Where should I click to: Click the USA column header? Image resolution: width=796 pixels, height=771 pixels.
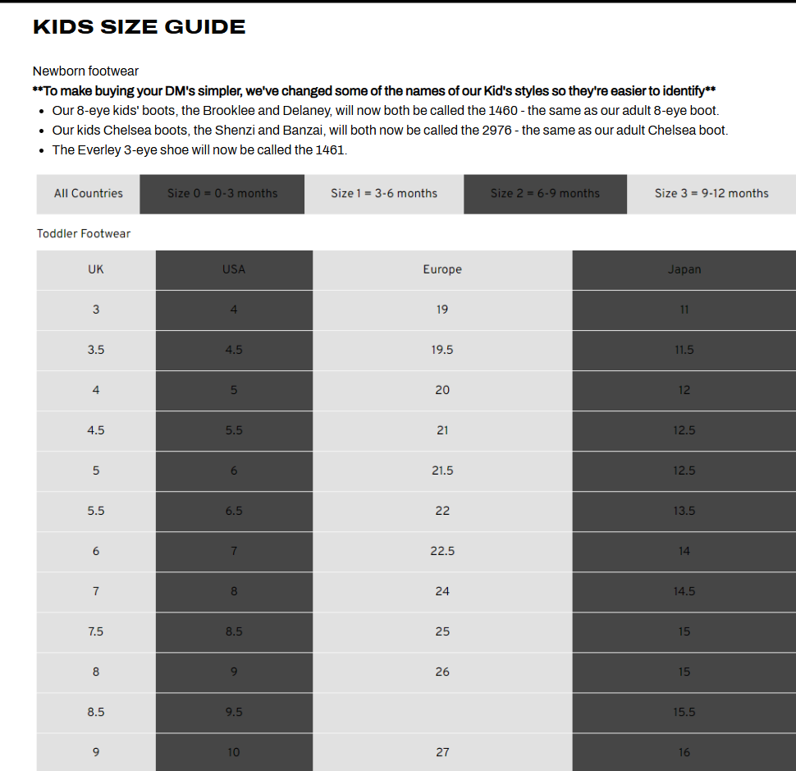pyautogui.click(x=234, y=269)
